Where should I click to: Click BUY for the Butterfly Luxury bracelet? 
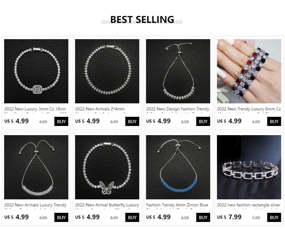(x=132, y=217)
